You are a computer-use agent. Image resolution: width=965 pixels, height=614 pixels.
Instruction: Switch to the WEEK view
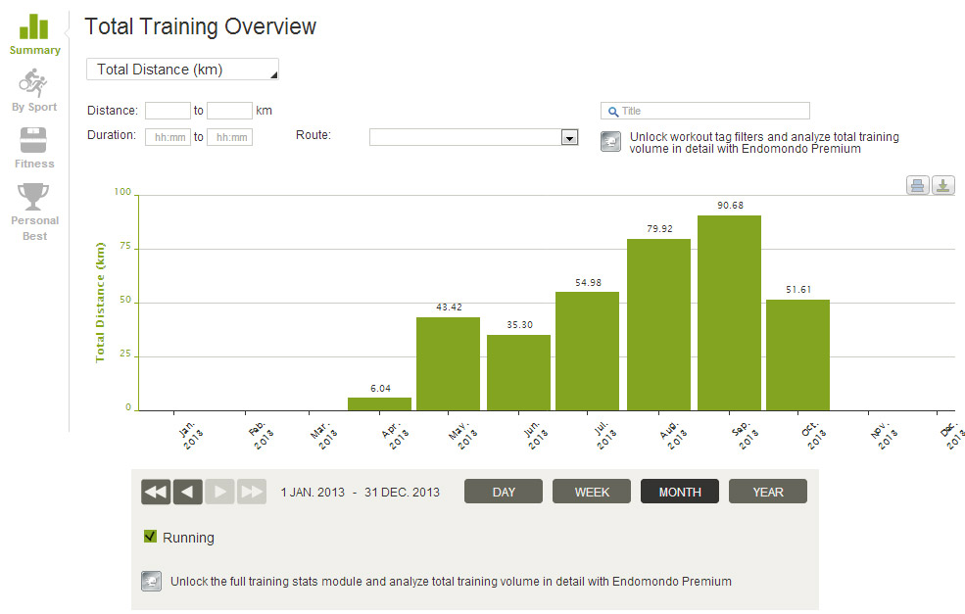click(592, 492)
